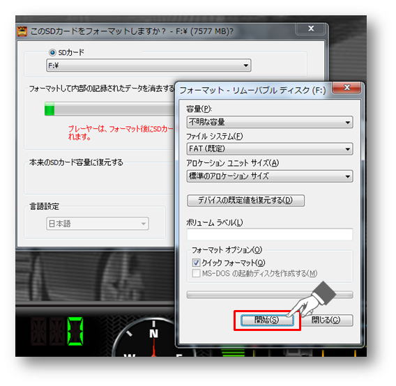The image size is (396, 386).
Task: Expand the 容量 capacity dropdown
Action: pos(270,122)
